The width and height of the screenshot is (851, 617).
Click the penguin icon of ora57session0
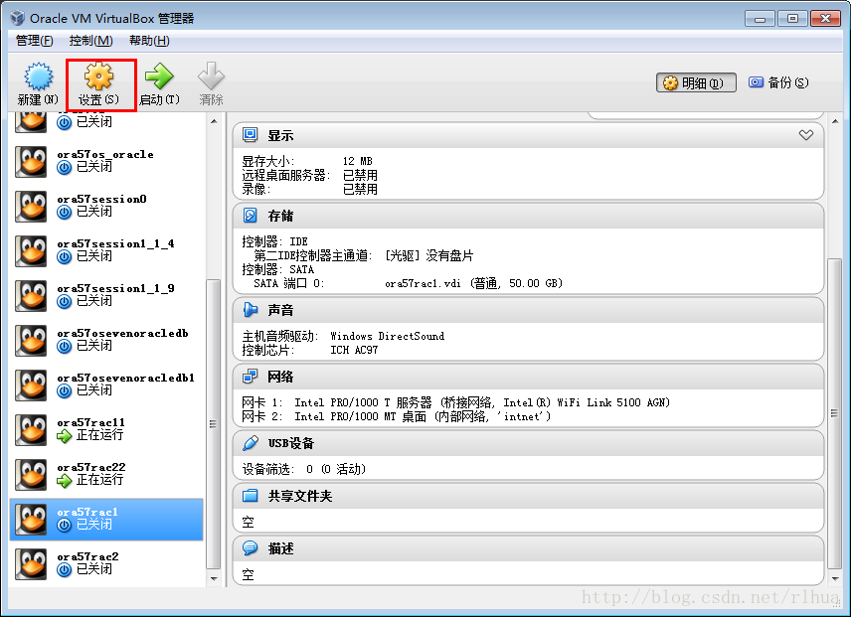click(x=31, y=206)
